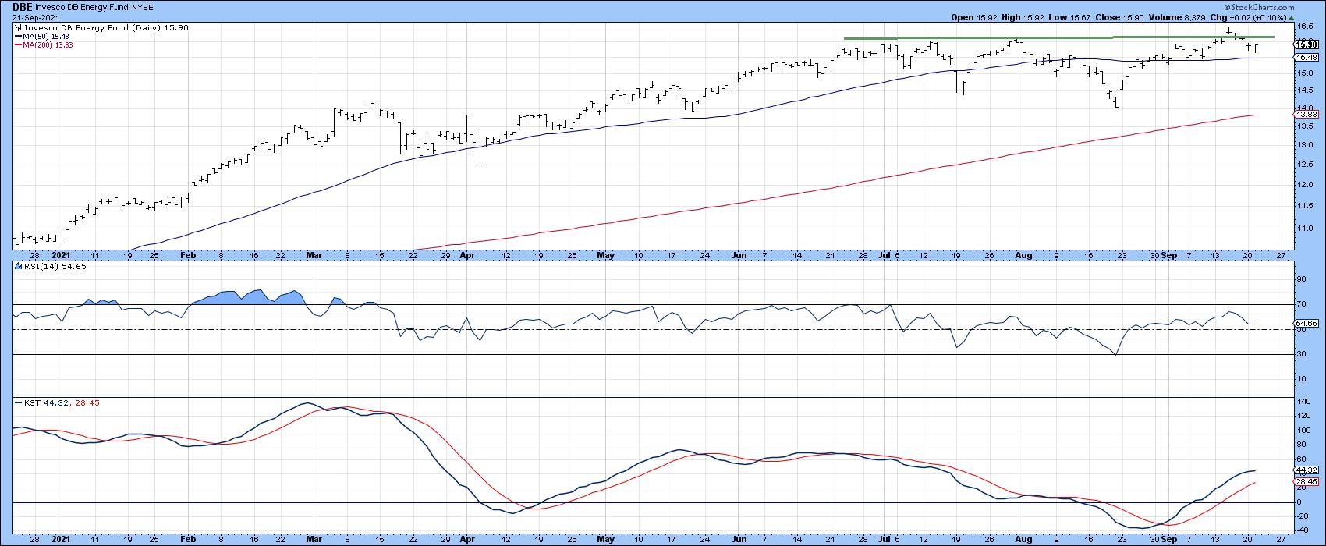Click the 15.48 moving average tag on the axis
The width and height of the screenshot is (1326, 546).
[x=1306, y=58]
